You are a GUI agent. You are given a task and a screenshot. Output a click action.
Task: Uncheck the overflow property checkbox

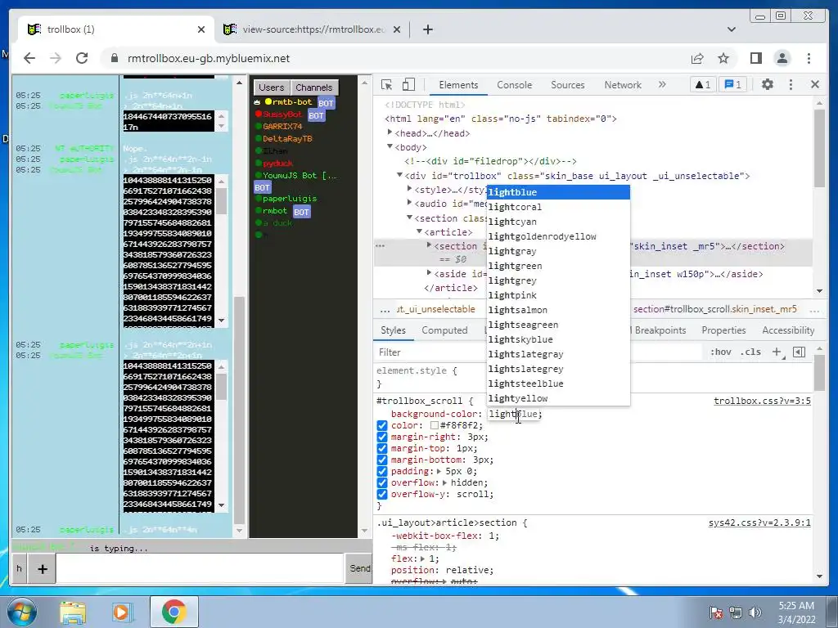pos(381,482)
